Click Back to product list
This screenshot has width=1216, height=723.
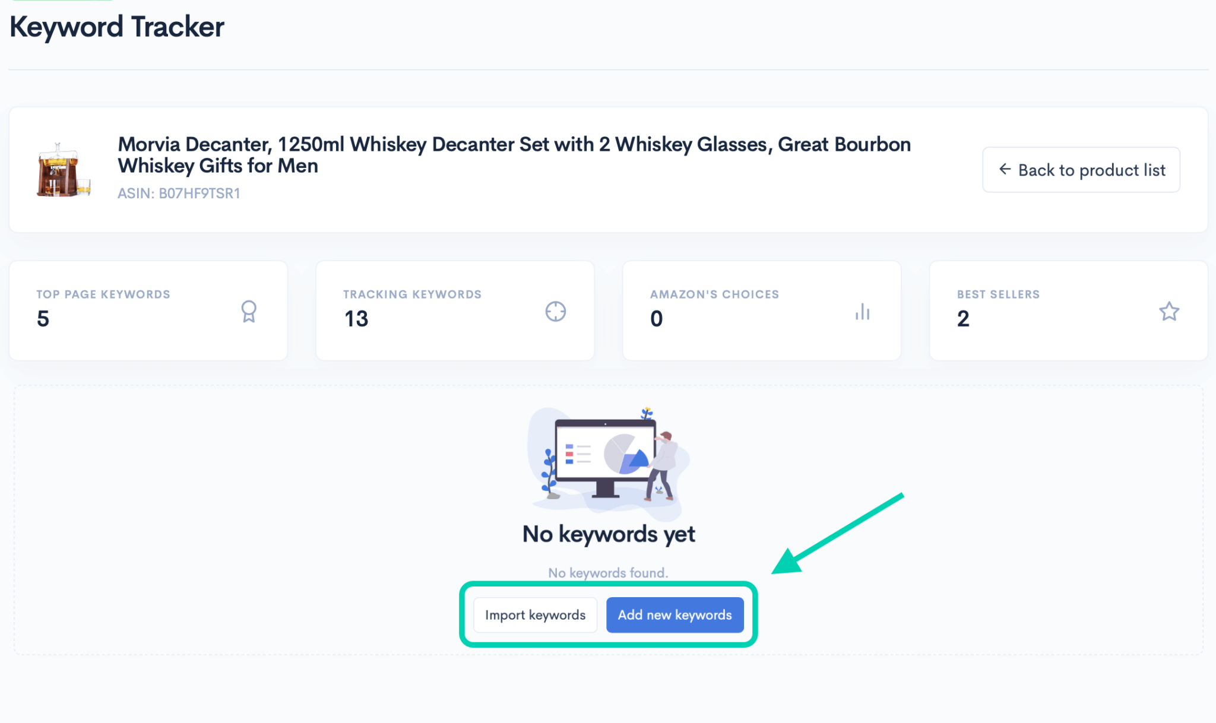(1081, 170)
